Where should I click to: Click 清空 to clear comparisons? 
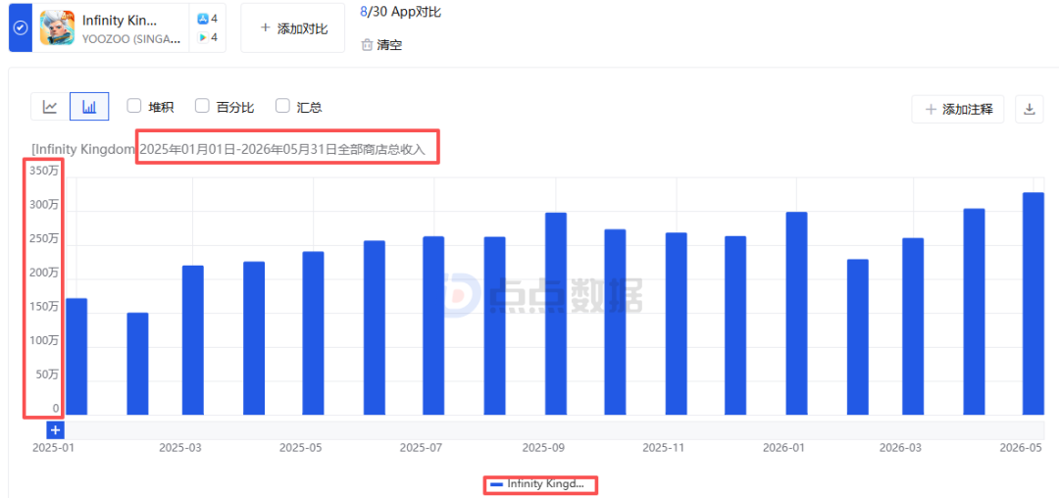[389, 45]
